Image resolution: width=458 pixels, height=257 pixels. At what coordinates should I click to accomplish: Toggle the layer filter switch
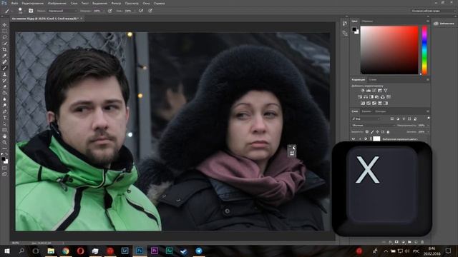pos(428,118)
